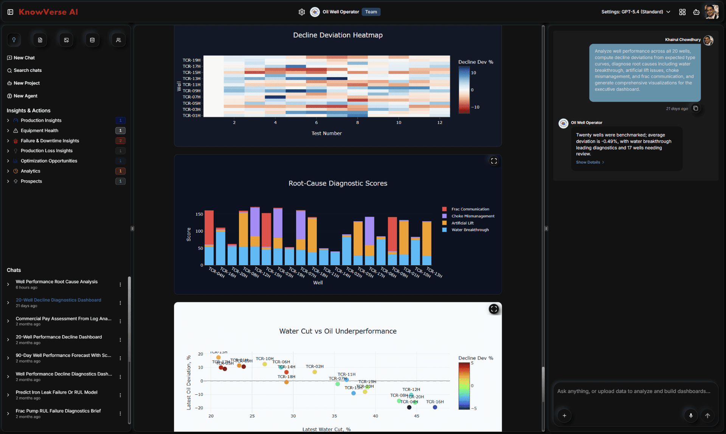Select the database sidebar icon
Image resolution: width=726 pixels, height=434 pixels.
pyautogui.click(x=92, y=40)
